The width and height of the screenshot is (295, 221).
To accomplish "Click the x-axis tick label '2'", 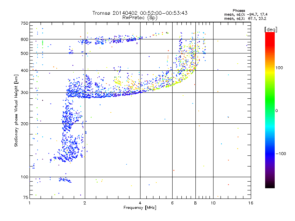I will (85, 203).
